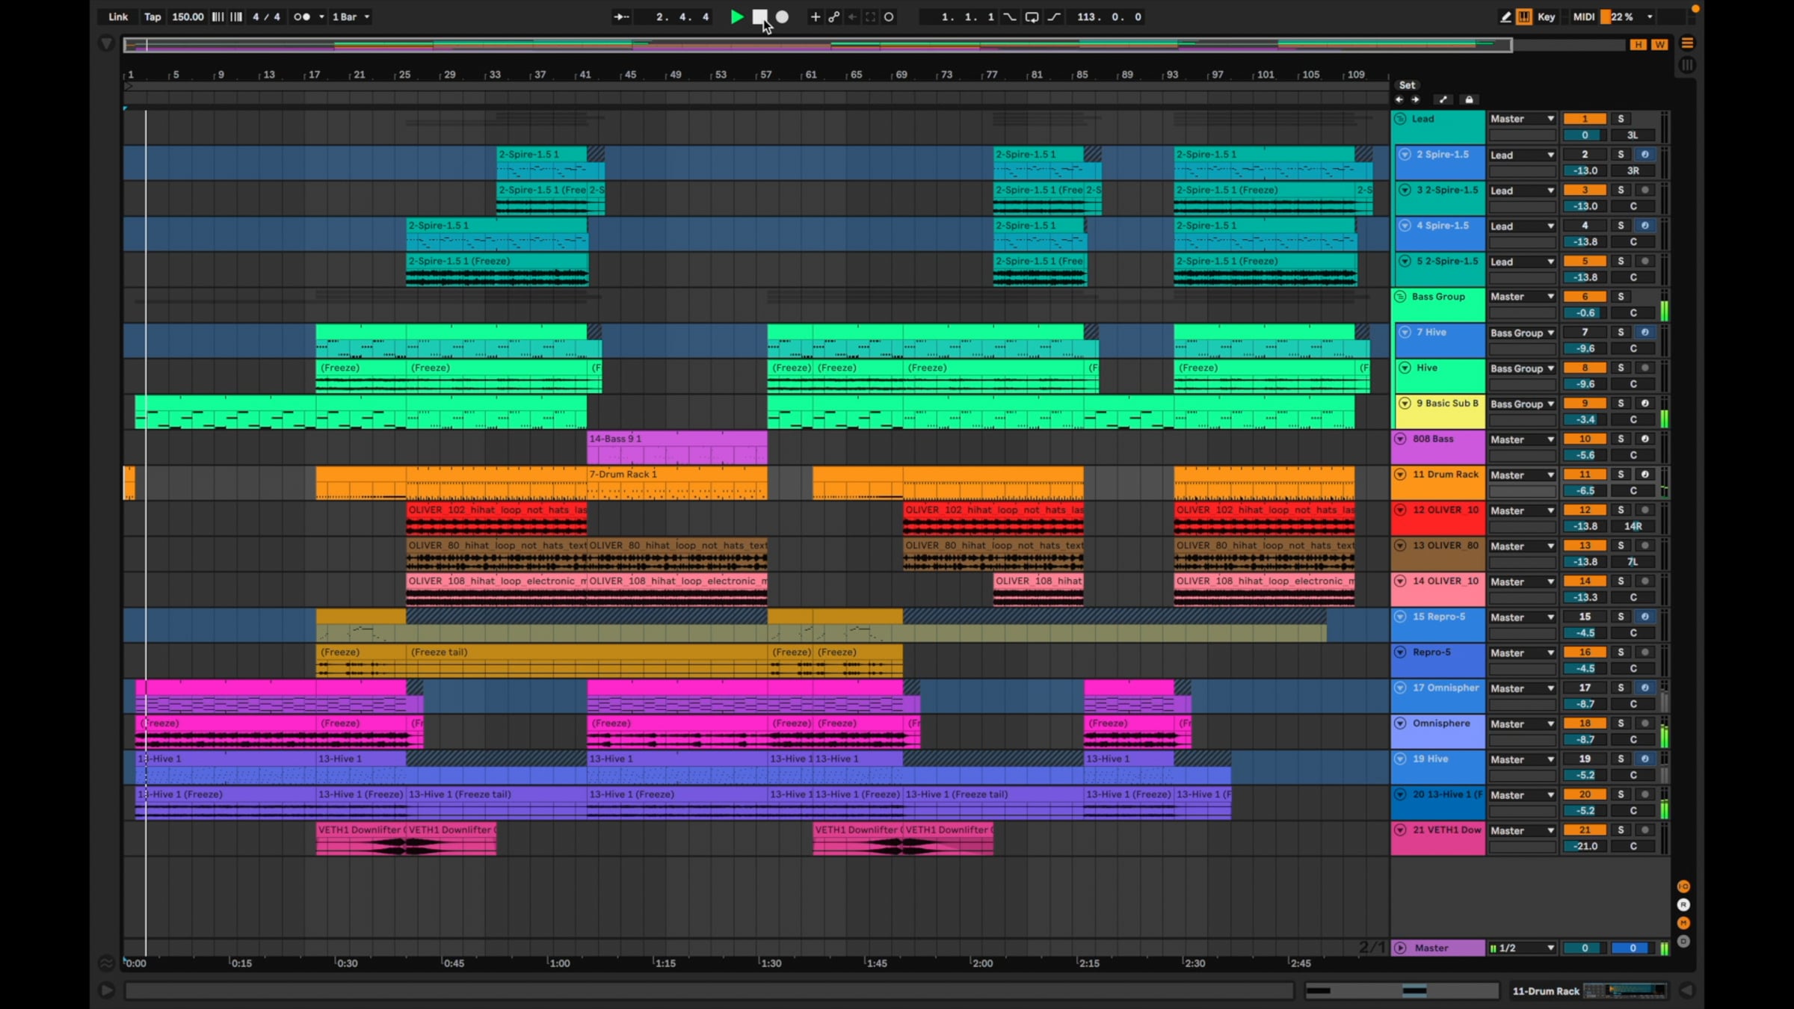This screenshot has height=1009, width=1794.
Task: Click the MIDI Arrangement Overdub plus icon
Action: coord(815,16)
